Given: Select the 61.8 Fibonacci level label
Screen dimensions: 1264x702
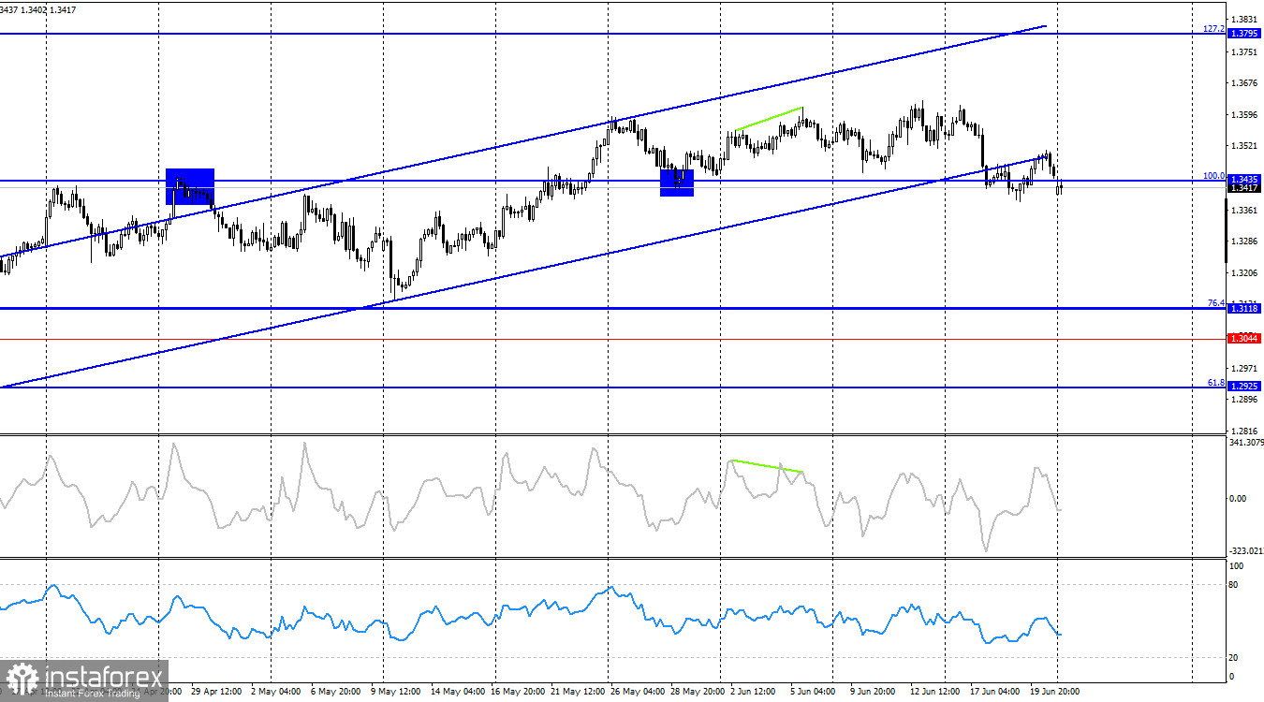Looking at the screenshot, I should [x=1215, y=382].
